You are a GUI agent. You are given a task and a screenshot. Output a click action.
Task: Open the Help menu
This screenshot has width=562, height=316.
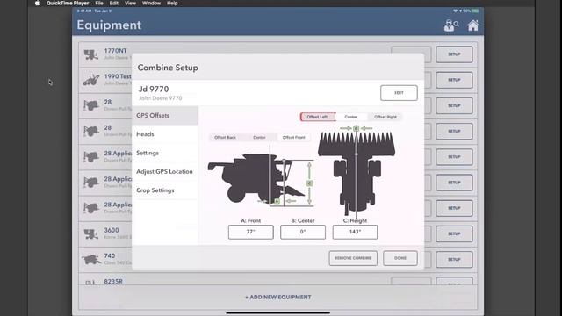(x=172, y=4)
